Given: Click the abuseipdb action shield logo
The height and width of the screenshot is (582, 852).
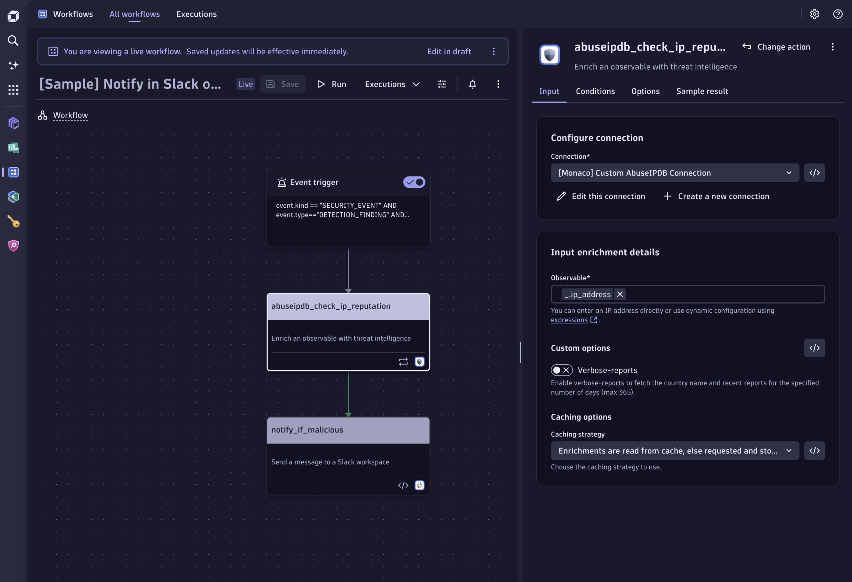Looking at the screenshot, I should coord(549,55).
